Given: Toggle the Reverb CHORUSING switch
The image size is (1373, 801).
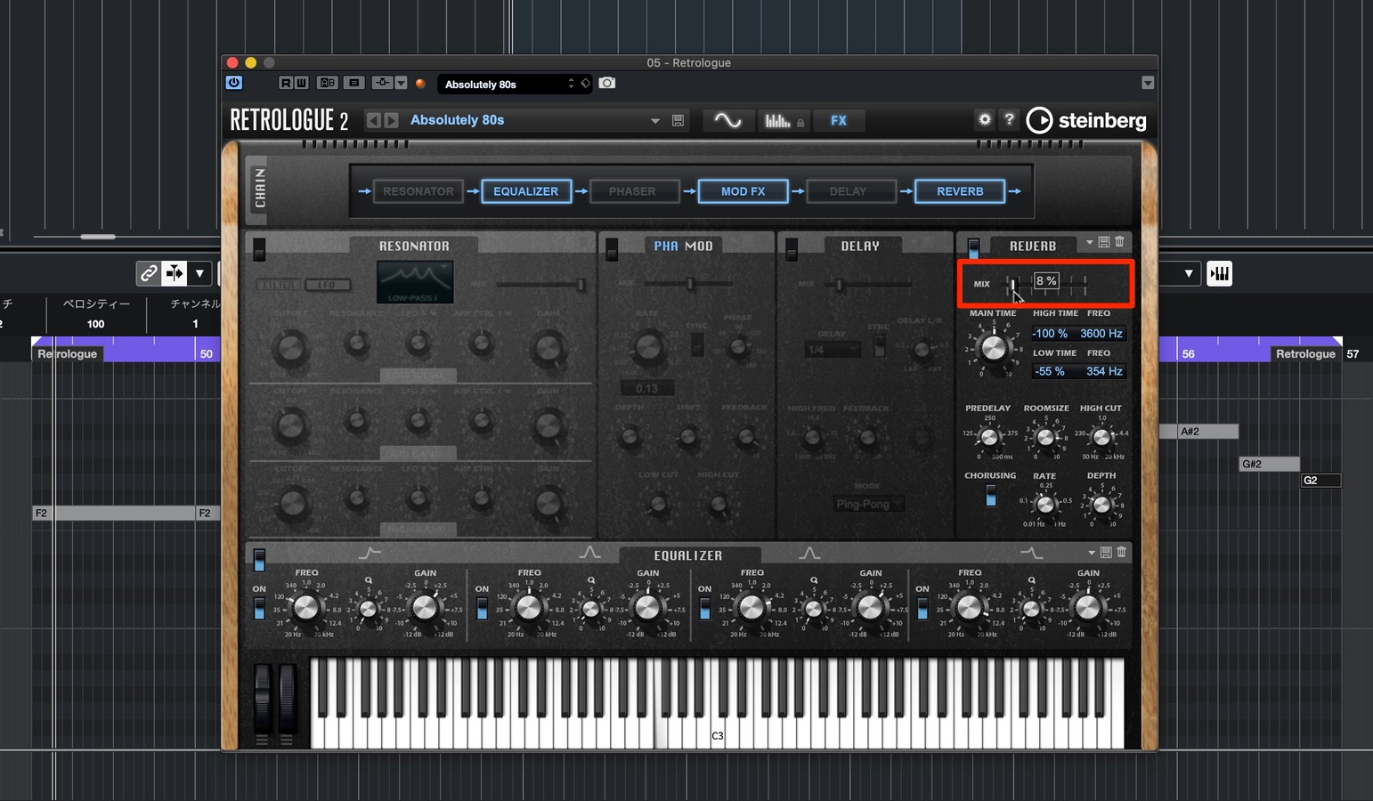Looking at the screenshot, I should [x=991, y=496].
